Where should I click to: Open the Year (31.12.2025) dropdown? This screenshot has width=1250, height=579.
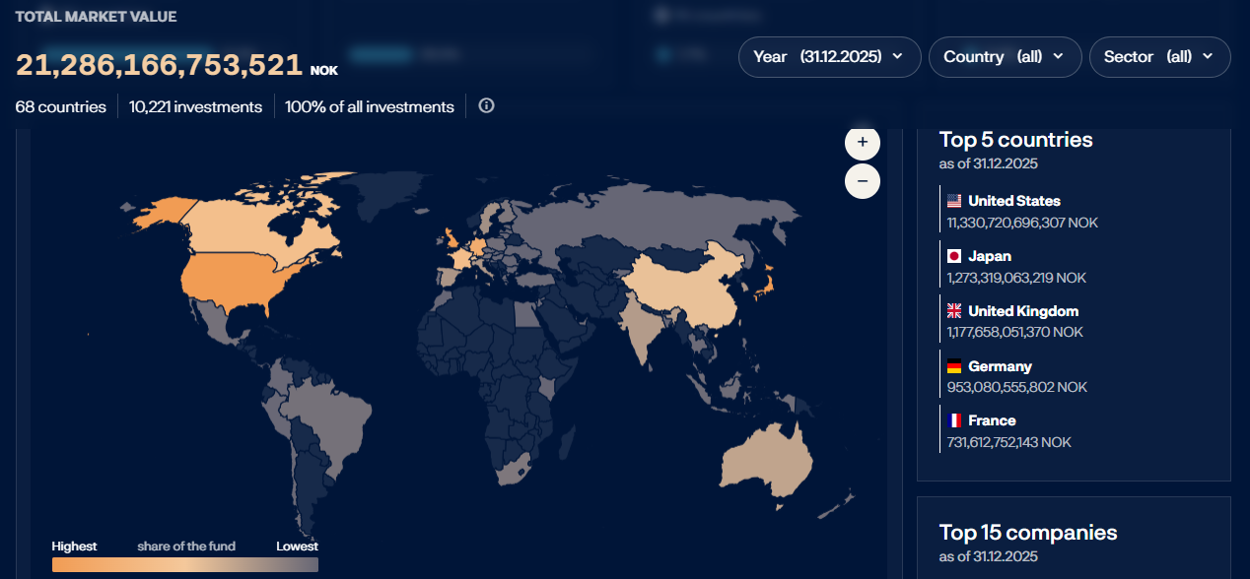coord(829,57)
